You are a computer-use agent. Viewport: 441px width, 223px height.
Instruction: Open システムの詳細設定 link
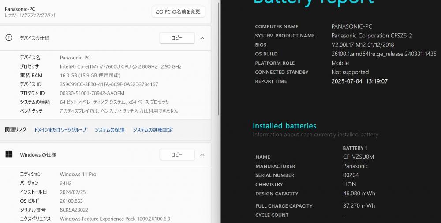click(153, 130)
